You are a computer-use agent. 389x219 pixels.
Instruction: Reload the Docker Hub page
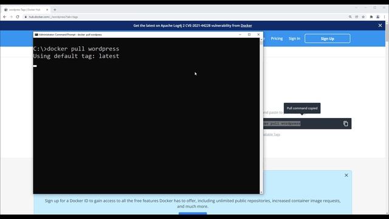coord(18,17)
